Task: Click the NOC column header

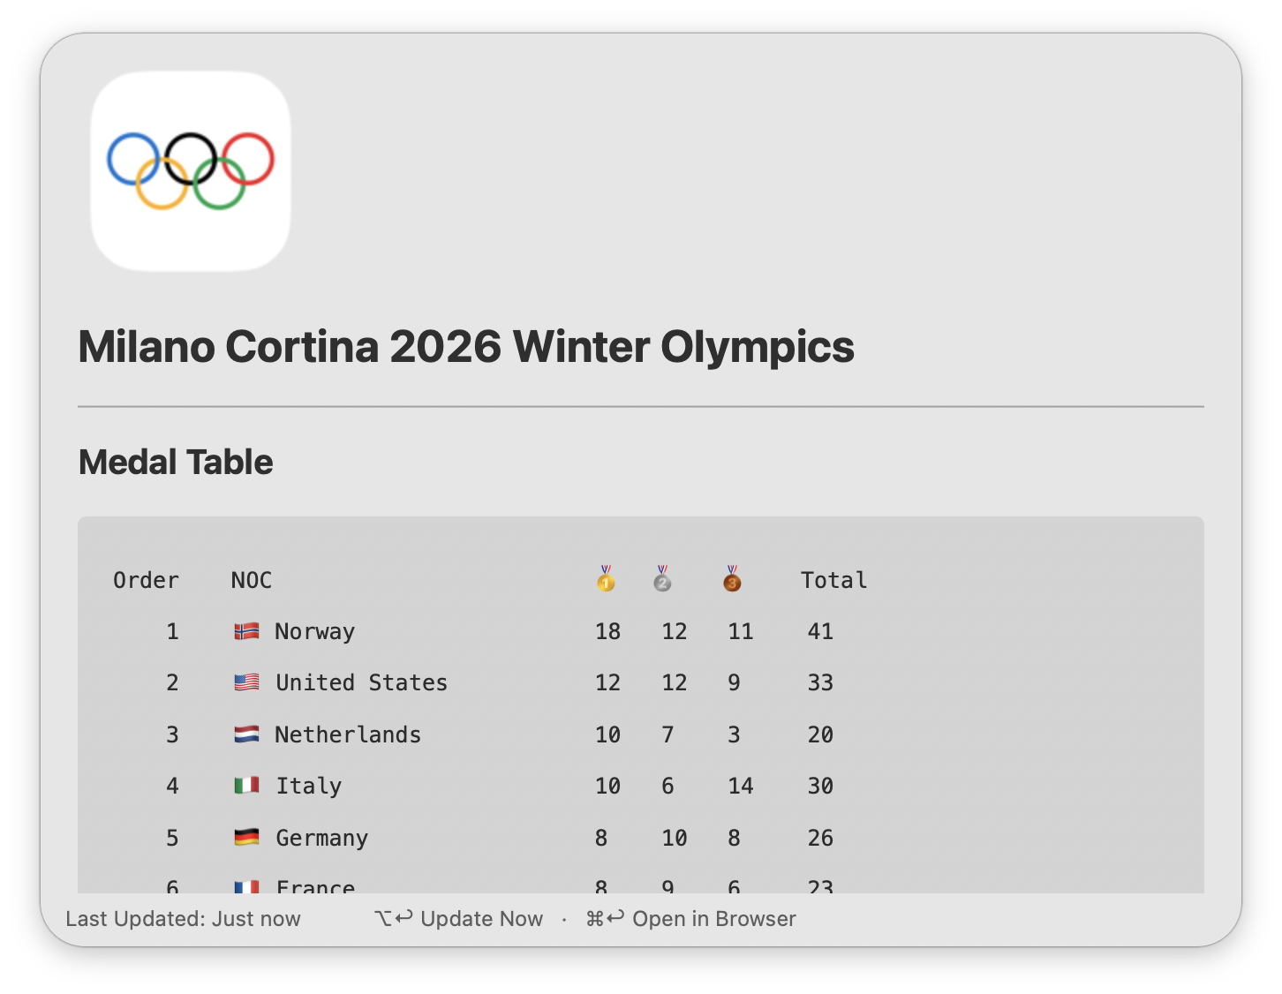Action: (252, 580)
